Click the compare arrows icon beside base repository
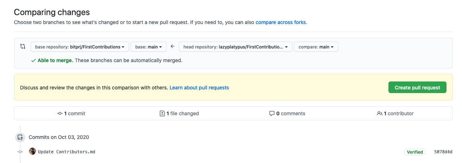462x163 pixels. (x=23, y=46)
